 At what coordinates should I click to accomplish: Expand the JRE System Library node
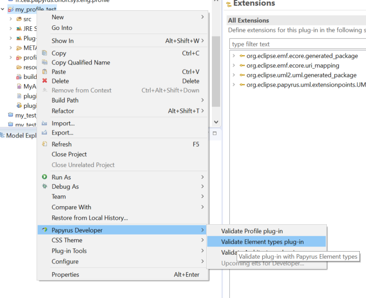tap(11, 28)
